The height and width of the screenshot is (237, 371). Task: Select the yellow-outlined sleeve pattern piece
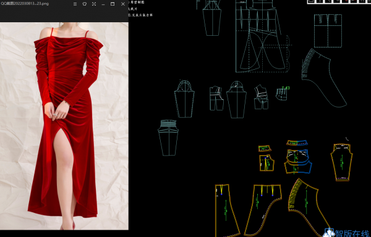(342, 162)
